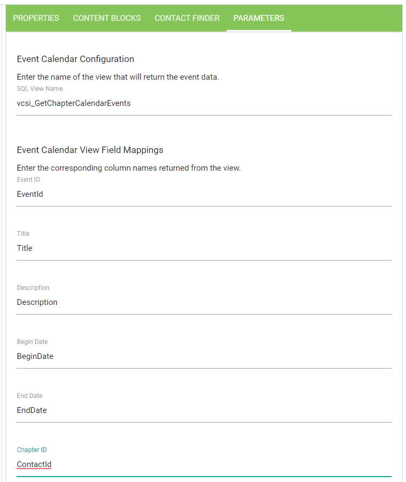406x482 pixels.
Task: Click the Event Calendar View Field Mappings heading
Action: [x=90, y=150]
